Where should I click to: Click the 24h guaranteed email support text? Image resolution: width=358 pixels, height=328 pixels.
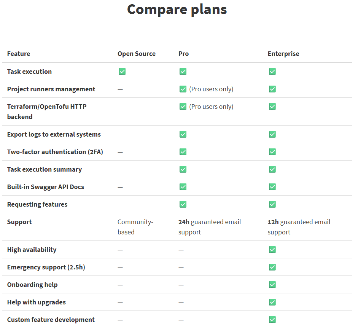click(210, 227)
